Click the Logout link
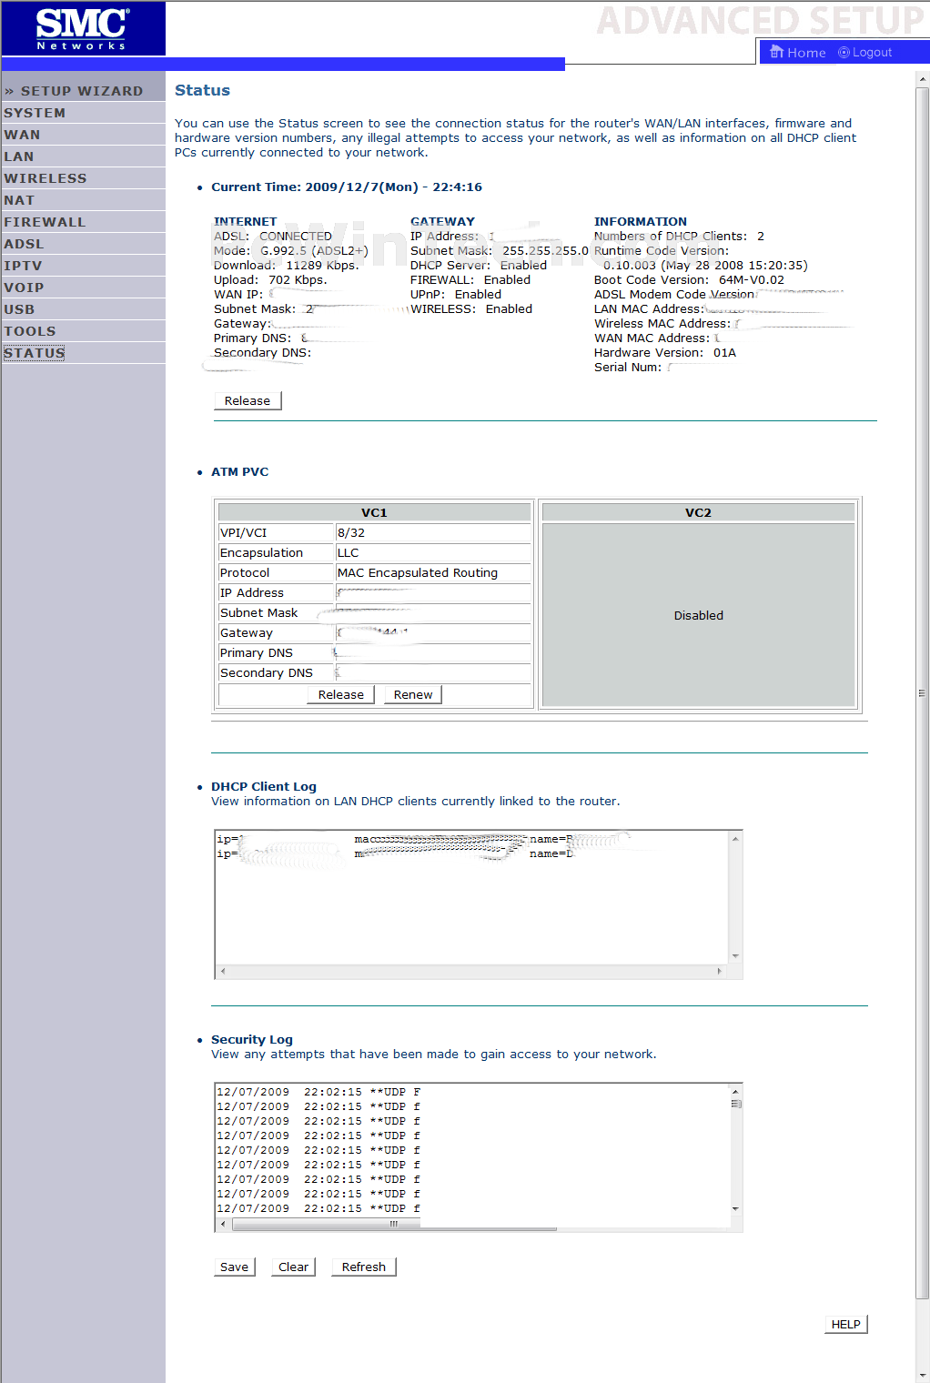The width and height of the screenshot is (930, 1383). [864, 53]
